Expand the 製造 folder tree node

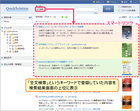tap(7, 52)
